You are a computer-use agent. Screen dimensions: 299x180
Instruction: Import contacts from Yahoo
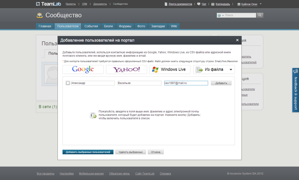[x=126, y=69]
